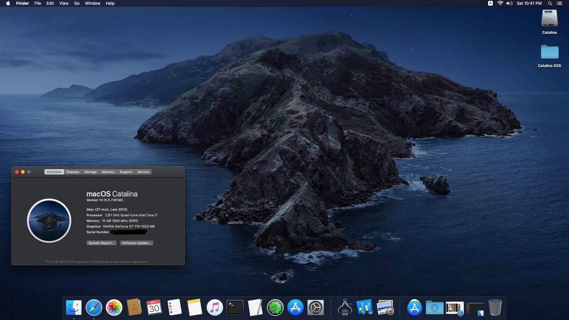Open Spotlight search magnifier
Image resolution: width=569 pixels, height=320 pixels.
tap(550, 3)
